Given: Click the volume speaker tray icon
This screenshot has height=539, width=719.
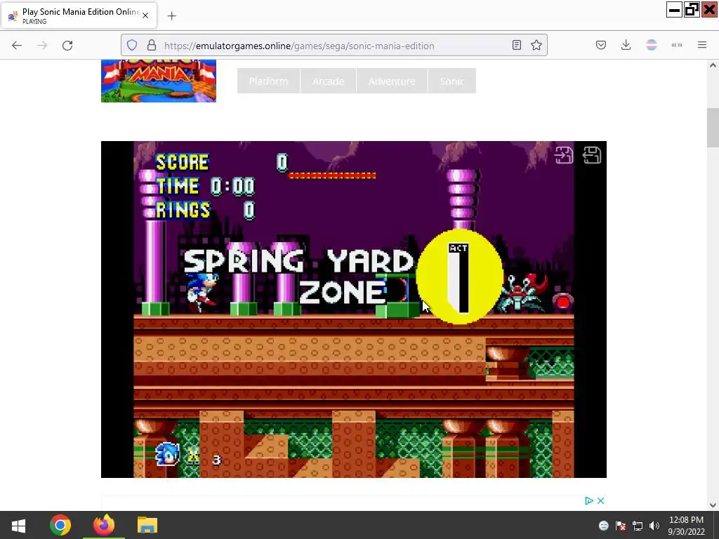Looking at the screenshot, I should click(x=654, y=526).
